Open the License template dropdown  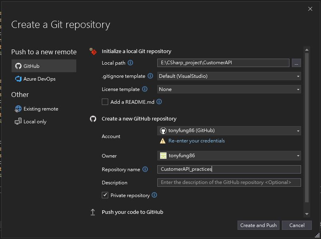pyautogui.click(x=229, y=89)
